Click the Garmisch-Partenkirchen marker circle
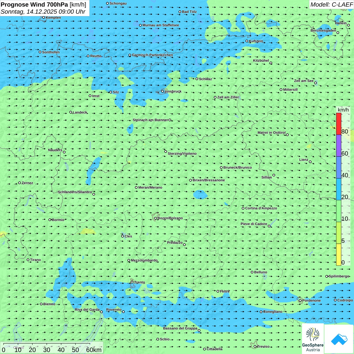This screenshot has width=354, height=354. pos(130,55)
